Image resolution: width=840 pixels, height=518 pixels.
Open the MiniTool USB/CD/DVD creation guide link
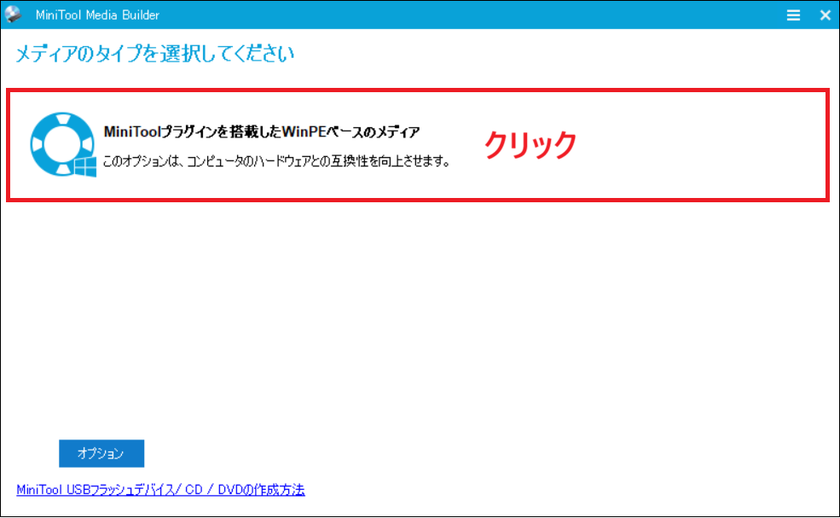pos(160,490)
